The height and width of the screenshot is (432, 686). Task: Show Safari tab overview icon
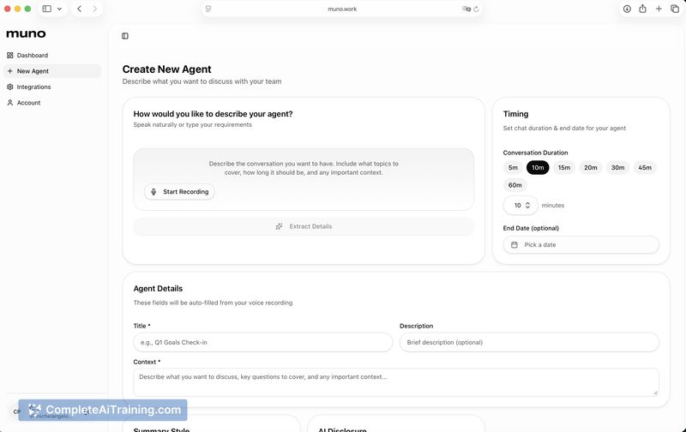coord(675,9)
